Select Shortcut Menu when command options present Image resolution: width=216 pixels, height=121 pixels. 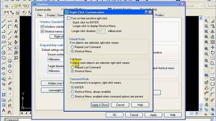click(72, 96)
